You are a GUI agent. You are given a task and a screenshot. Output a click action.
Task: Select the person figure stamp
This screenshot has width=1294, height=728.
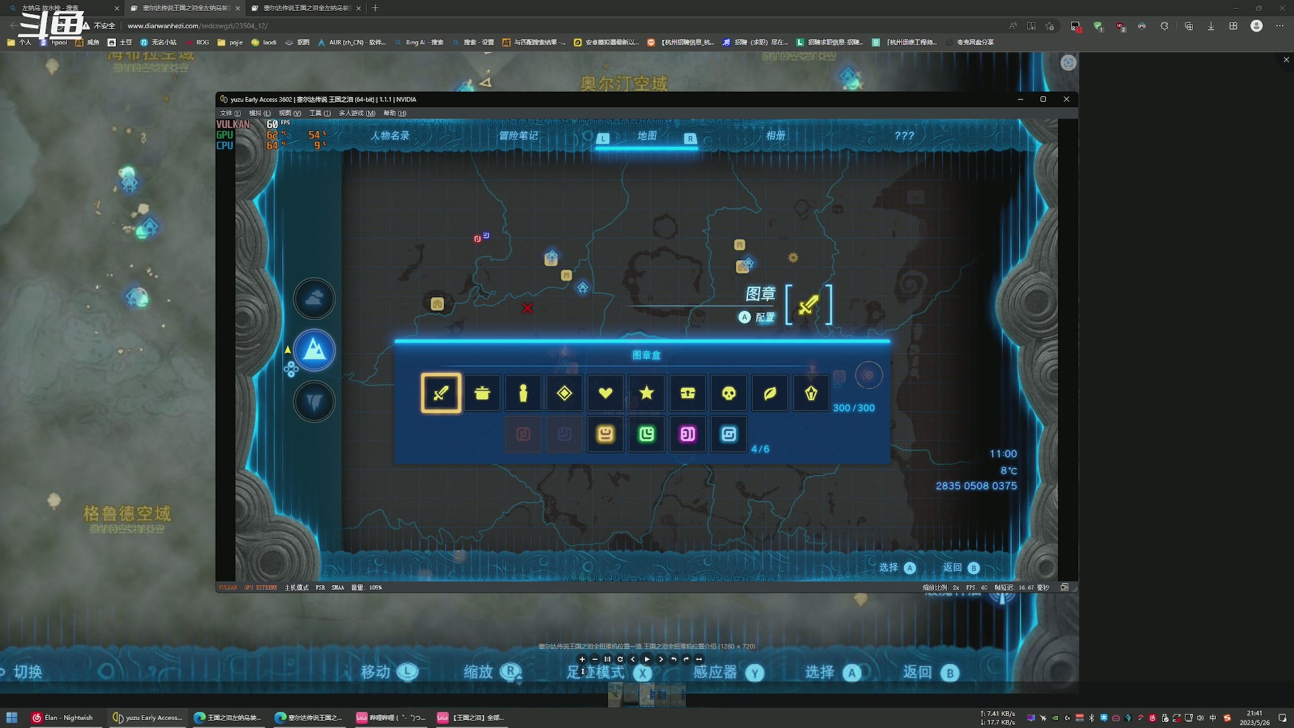[x=524, y=393]
